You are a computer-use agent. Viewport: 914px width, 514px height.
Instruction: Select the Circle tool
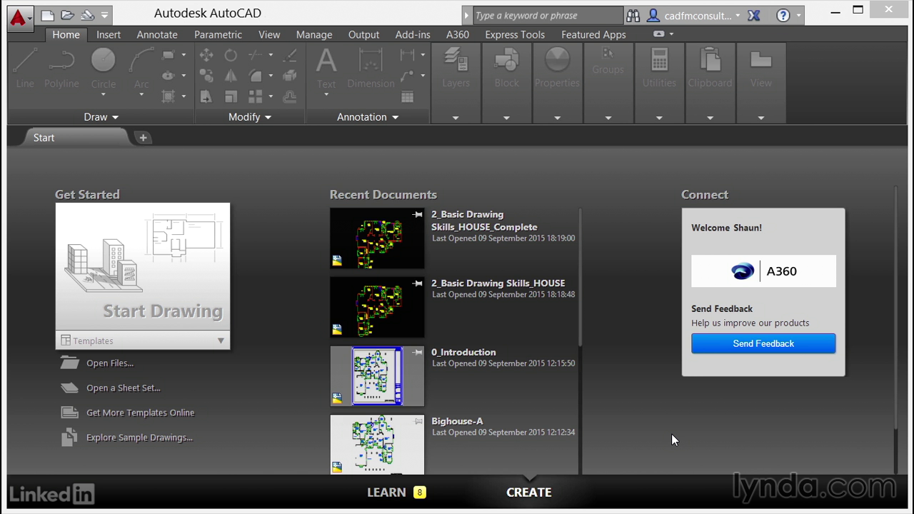click(x=103, y=69)
